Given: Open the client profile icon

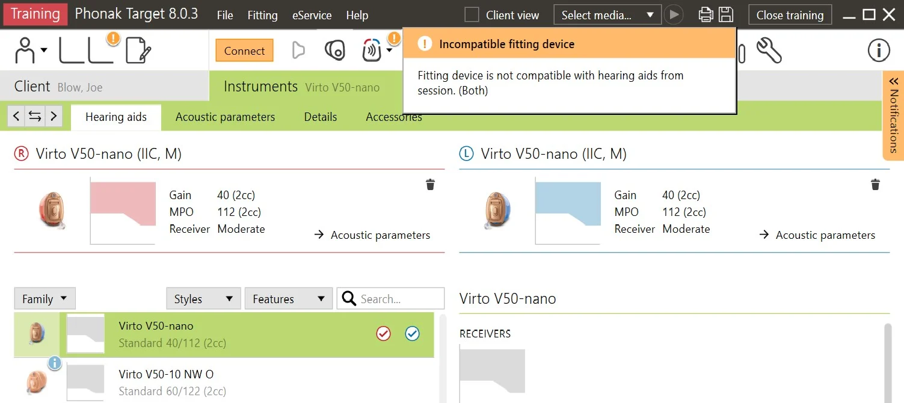Looking at the screenshot, I should [25, 51].
